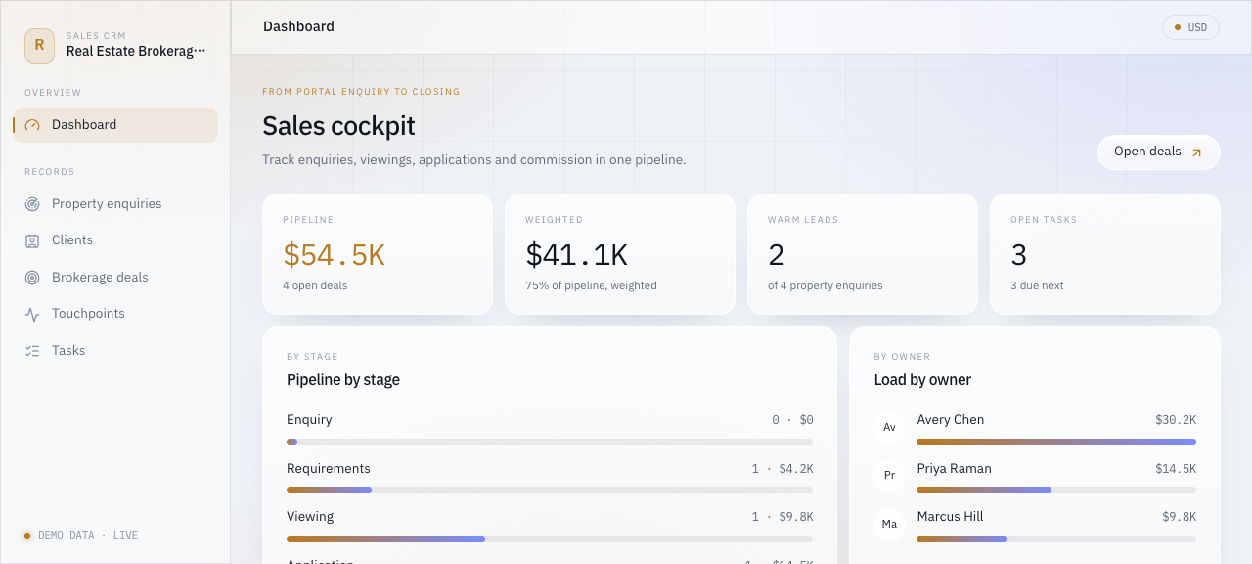Open Touchpoints in the sidebar

point(115,314)
